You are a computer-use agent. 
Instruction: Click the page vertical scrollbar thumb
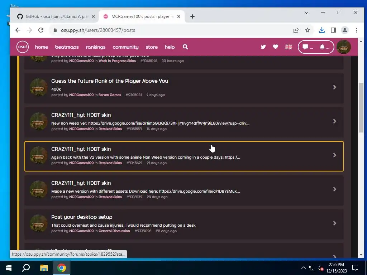(x=361, y=107)
